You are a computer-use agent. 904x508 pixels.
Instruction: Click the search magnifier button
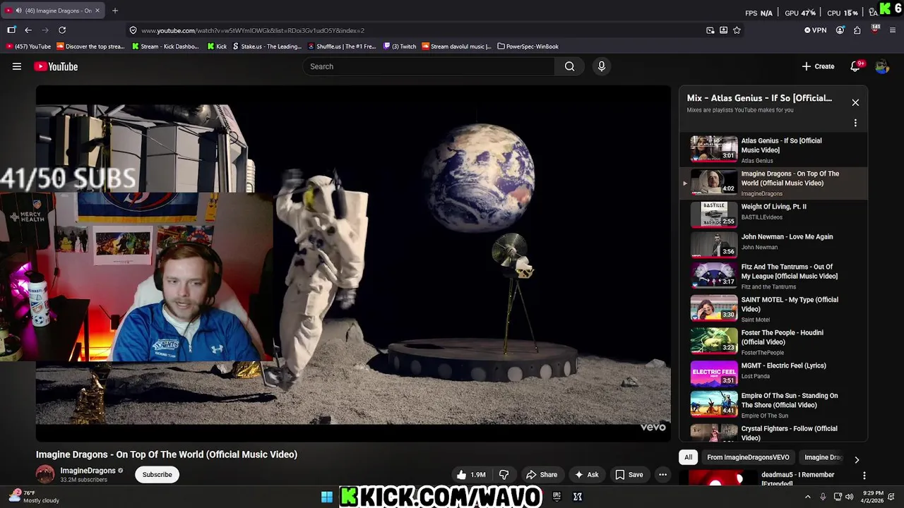tap(569, 66)
